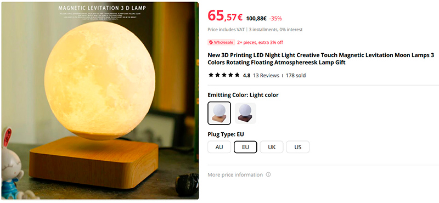439x203 pixels.
Task: Click the -35% discount label
Action: click(275, 19)
